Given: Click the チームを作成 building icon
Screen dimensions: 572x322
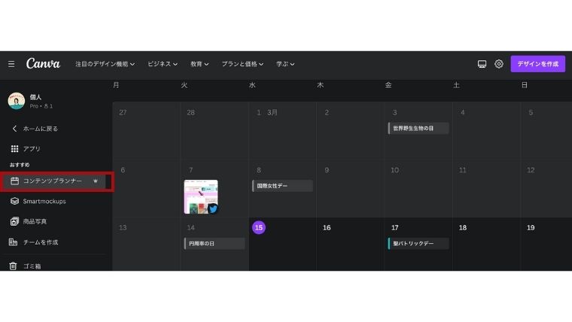Looking at the screenshot, I should (x=13, y=242).
